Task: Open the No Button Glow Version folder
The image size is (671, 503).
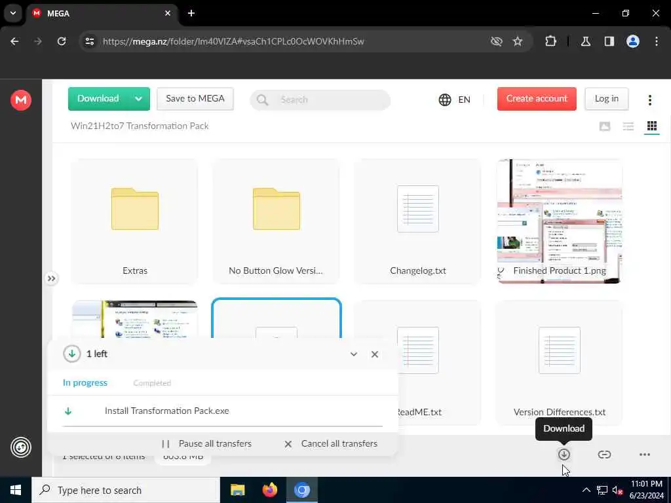Action: (x=277, y=221)
